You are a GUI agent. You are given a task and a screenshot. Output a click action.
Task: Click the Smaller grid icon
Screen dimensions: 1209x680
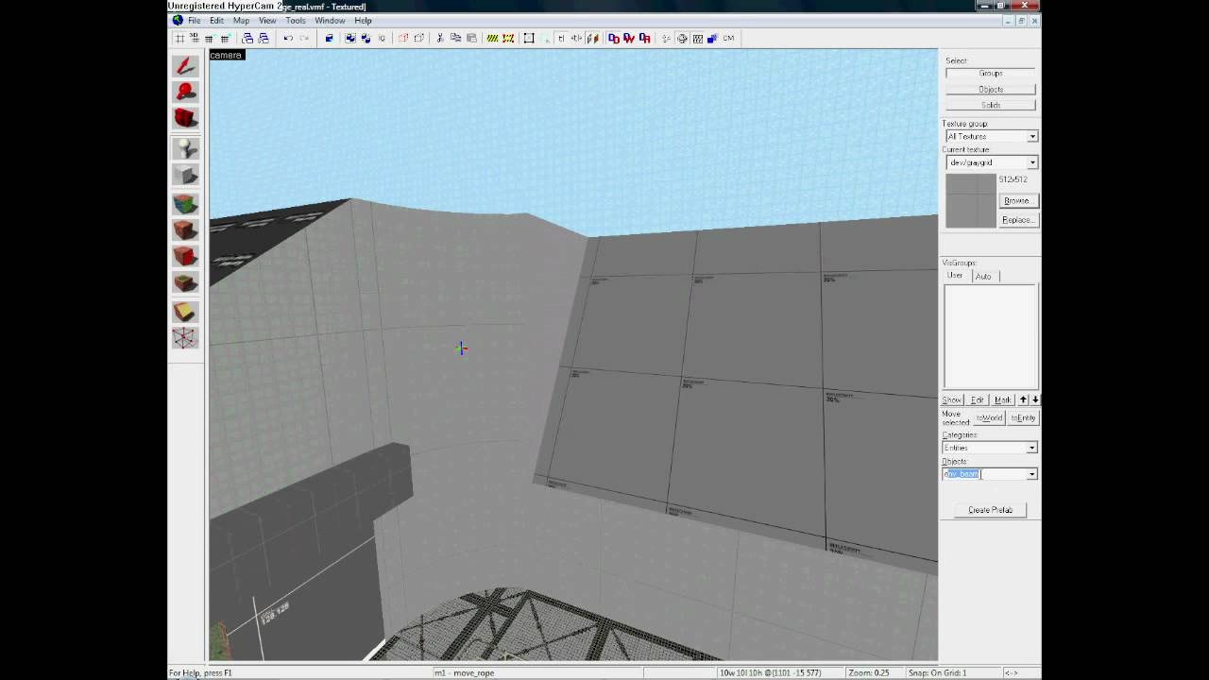209,38
